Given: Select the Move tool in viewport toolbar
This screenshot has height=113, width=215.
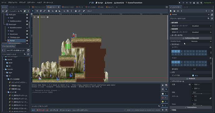Looking at the screenshot, I should (37, 11).
